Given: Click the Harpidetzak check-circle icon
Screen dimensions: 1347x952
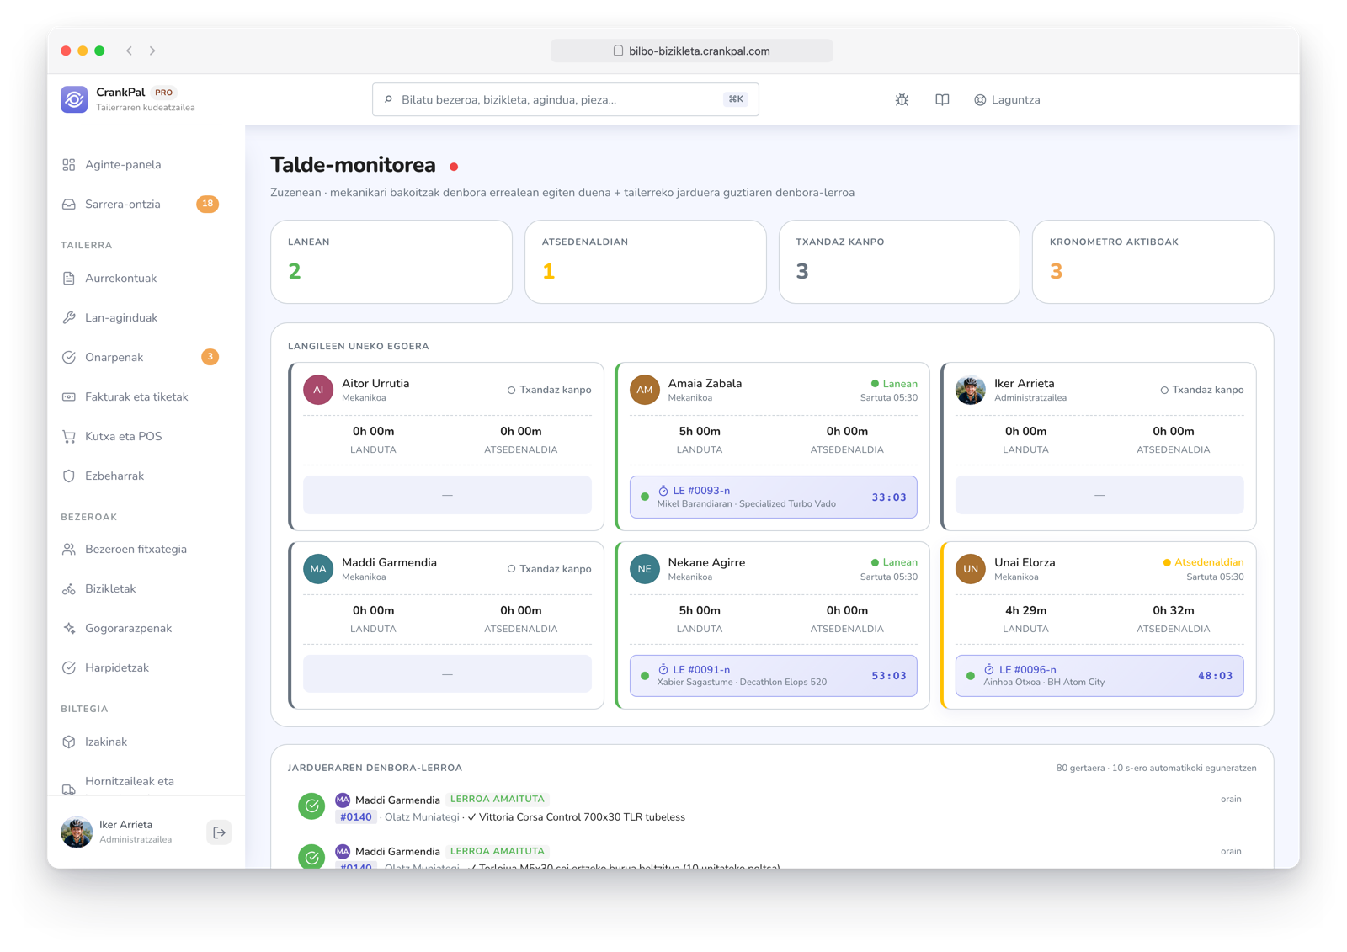Looking at the screenshot, I should pyautogui.click(x=69, y=667).
